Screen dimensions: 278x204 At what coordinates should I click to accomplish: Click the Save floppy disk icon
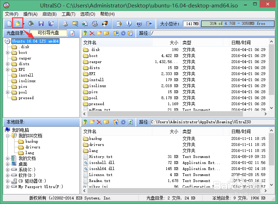41,24
